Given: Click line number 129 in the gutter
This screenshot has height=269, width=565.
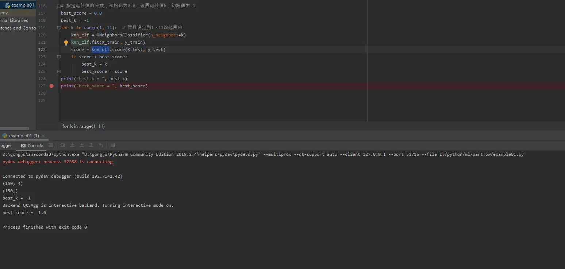Looking at the screenshot, I should coord(42,100).
